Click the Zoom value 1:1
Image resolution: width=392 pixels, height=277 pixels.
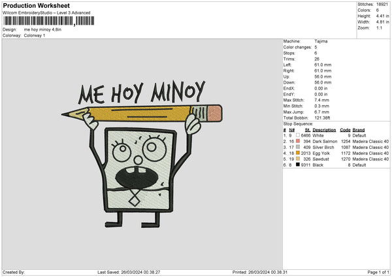379,28
